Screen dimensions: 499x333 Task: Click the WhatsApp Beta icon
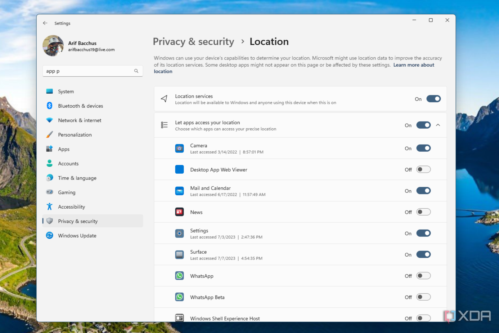click(x=179, y=297)
